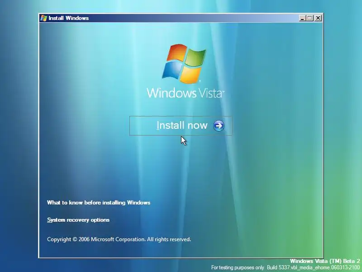Click the Copyright 2006 Microsoft Corporation text
Screen dimensions: 362x272
119,239
